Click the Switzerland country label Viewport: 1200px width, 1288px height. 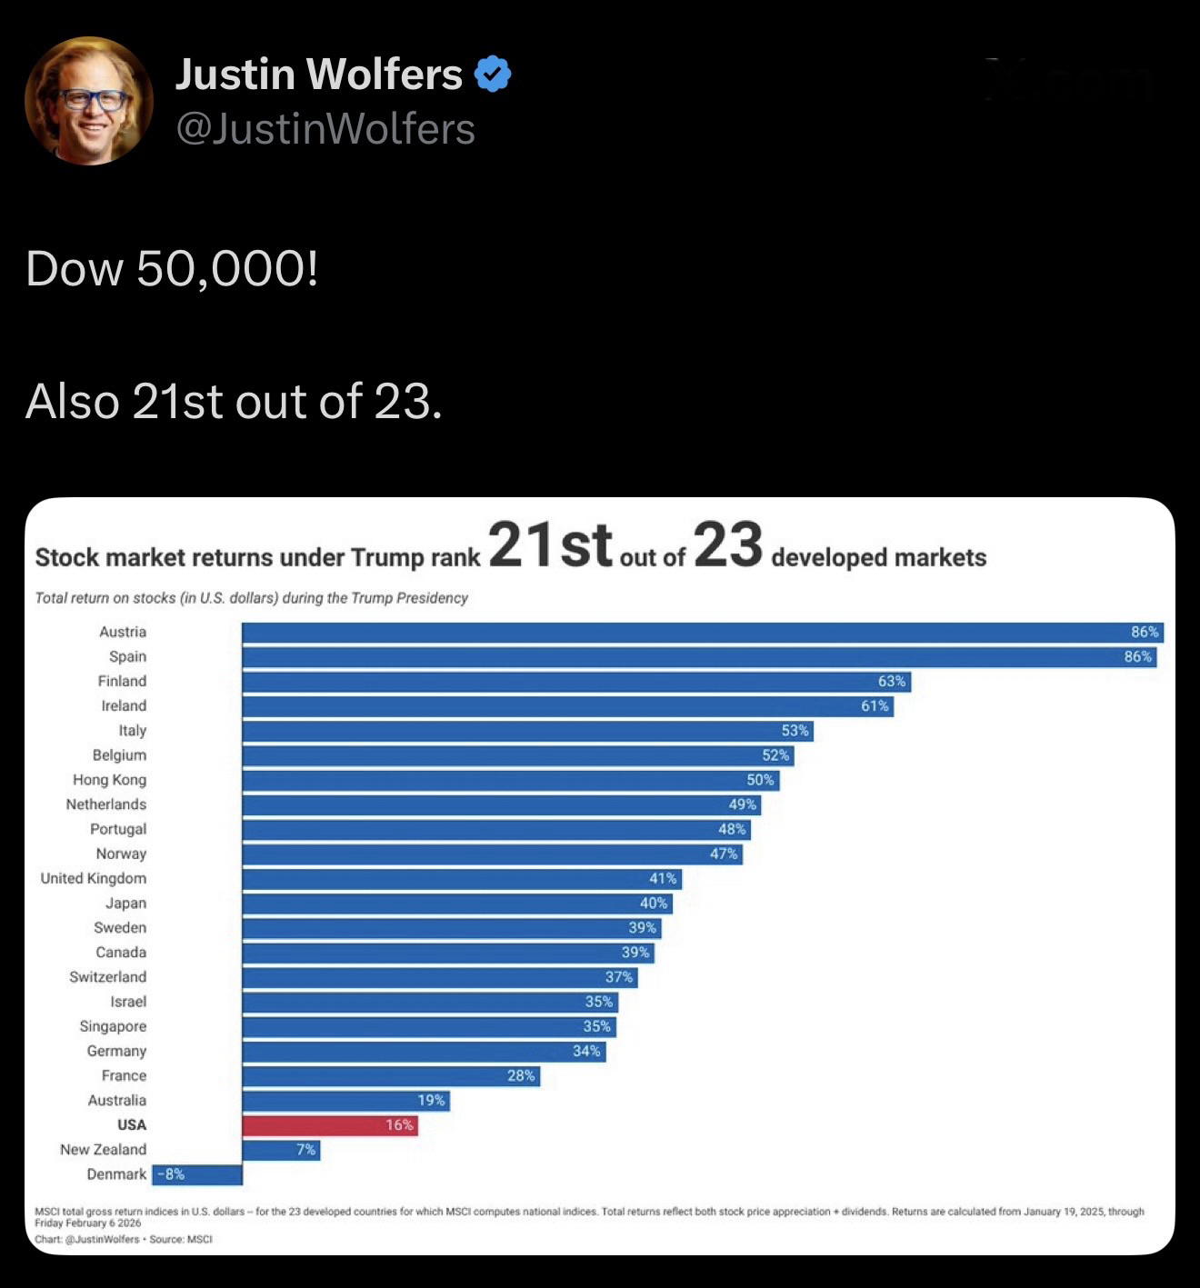click(107, 977)
